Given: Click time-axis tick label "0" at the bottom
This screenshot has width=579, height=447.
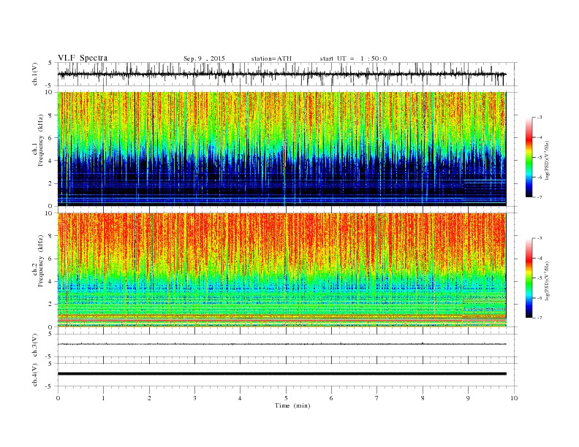Looking at the screenshot, I should pyautogui.click(x=58, y=398).
